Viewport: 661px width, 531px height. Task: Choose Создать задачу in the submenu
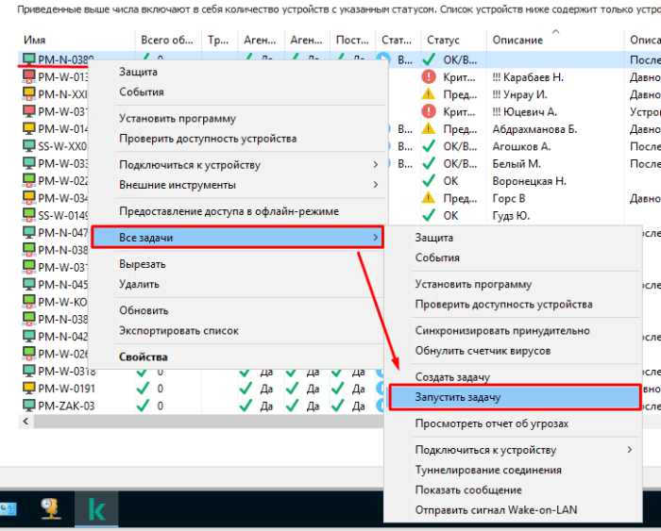(452, 377)
